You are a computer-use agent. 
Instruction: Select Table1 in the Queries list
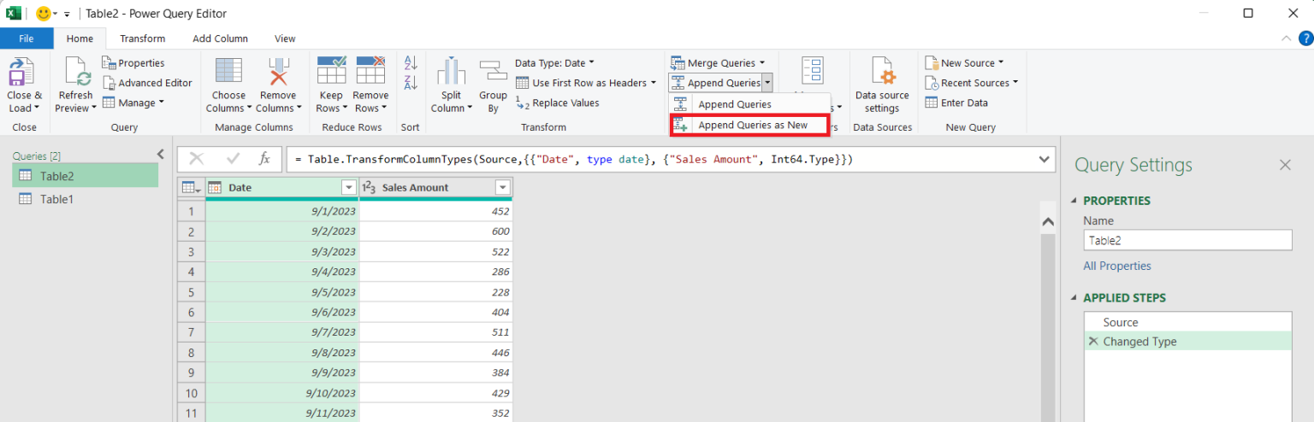point(58,199)
